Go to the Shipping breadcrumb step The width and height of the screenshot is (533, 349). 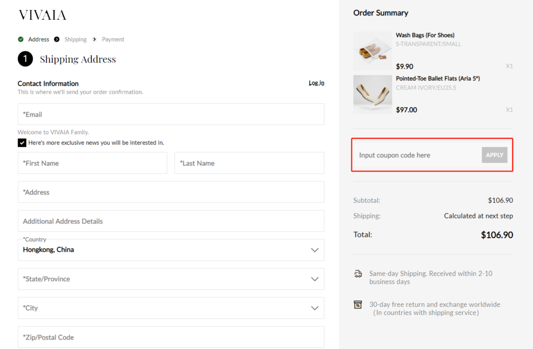[x=75, y=40]
